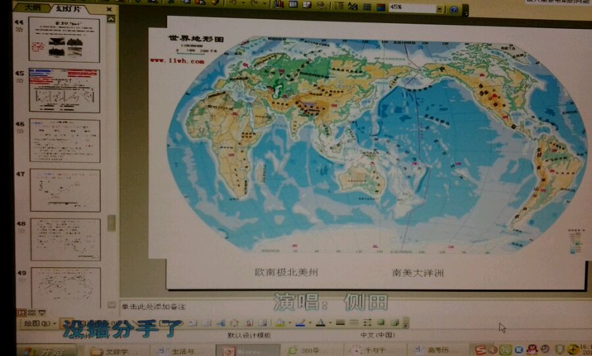Screen dimensions: 592x356
Task: Click the 默认设计模板 status bar entry
Action: (x=249, y=335)
